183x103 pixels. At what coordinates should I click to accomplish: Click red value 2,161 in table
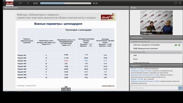tap(66, 61)
